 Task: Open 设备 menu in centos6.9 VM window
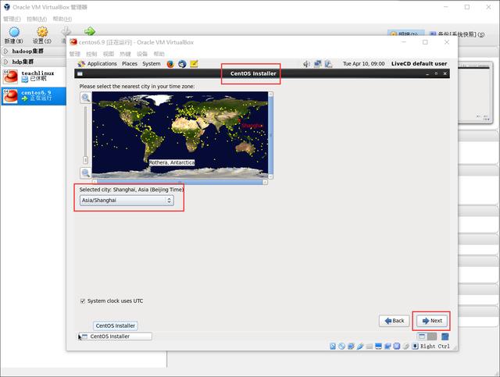click(142, 54)
